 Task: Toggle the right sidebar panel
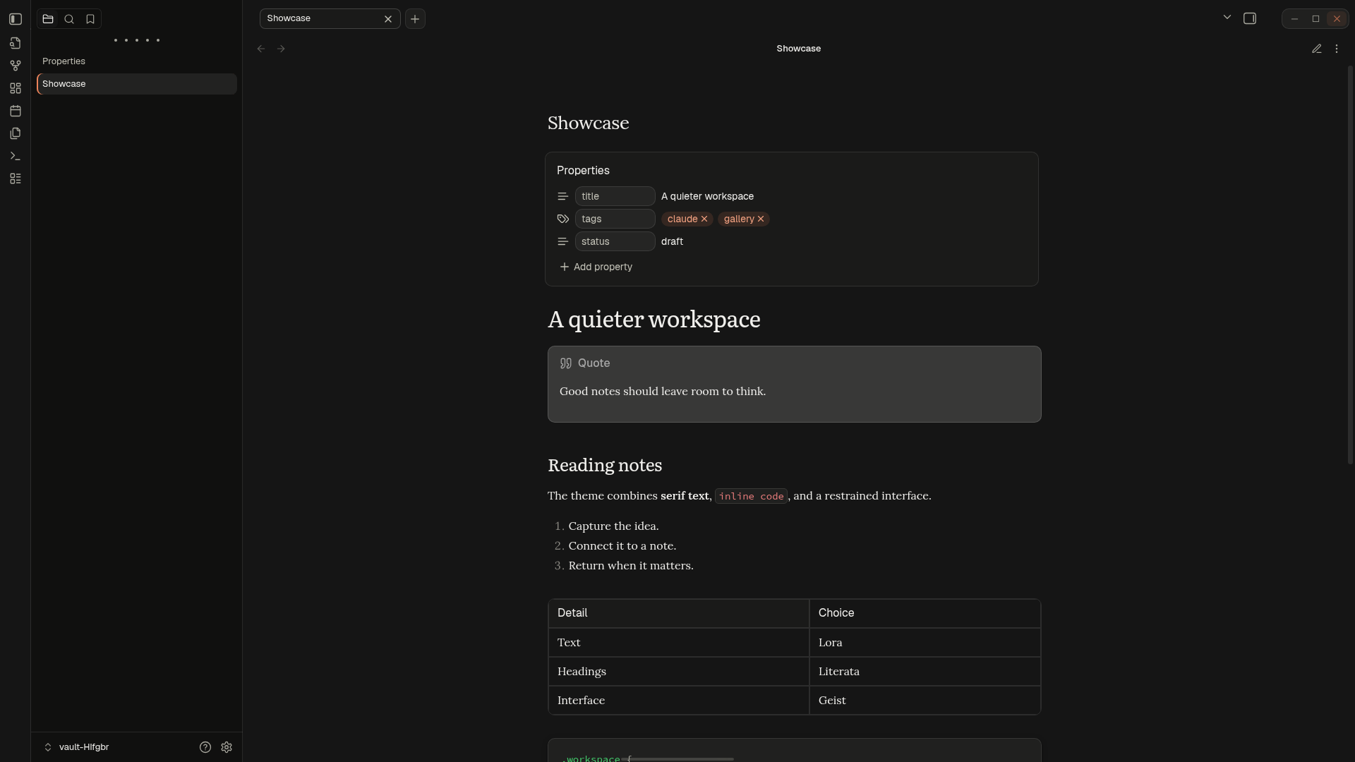tap(1250, 18)
